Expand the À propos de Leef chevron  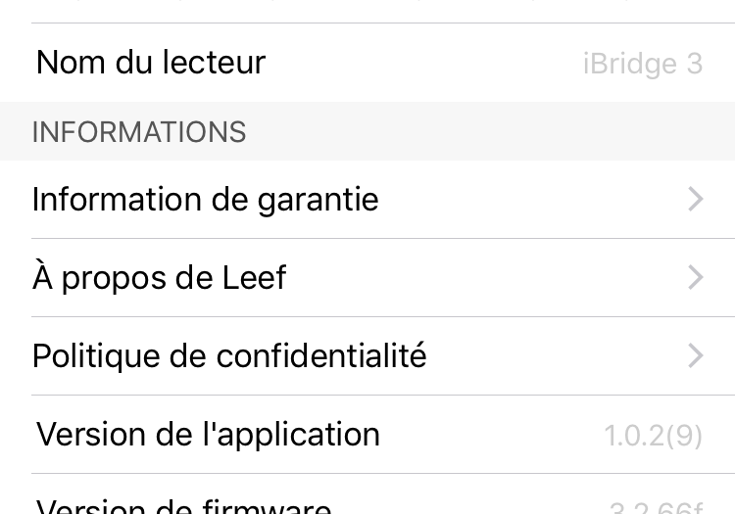click(x=695, y=278)
